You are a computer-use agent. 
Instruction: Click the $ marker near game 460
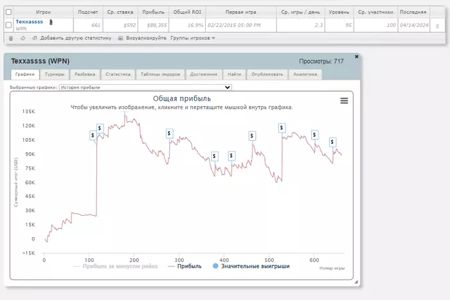pyautogui.click(x=252, y=136)
